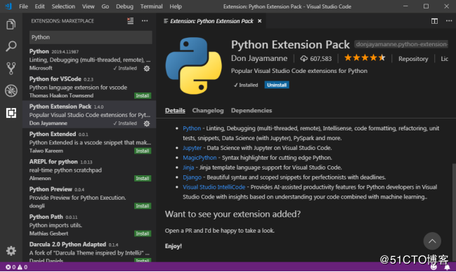Clear extensions search results icon

click(130, 20)
